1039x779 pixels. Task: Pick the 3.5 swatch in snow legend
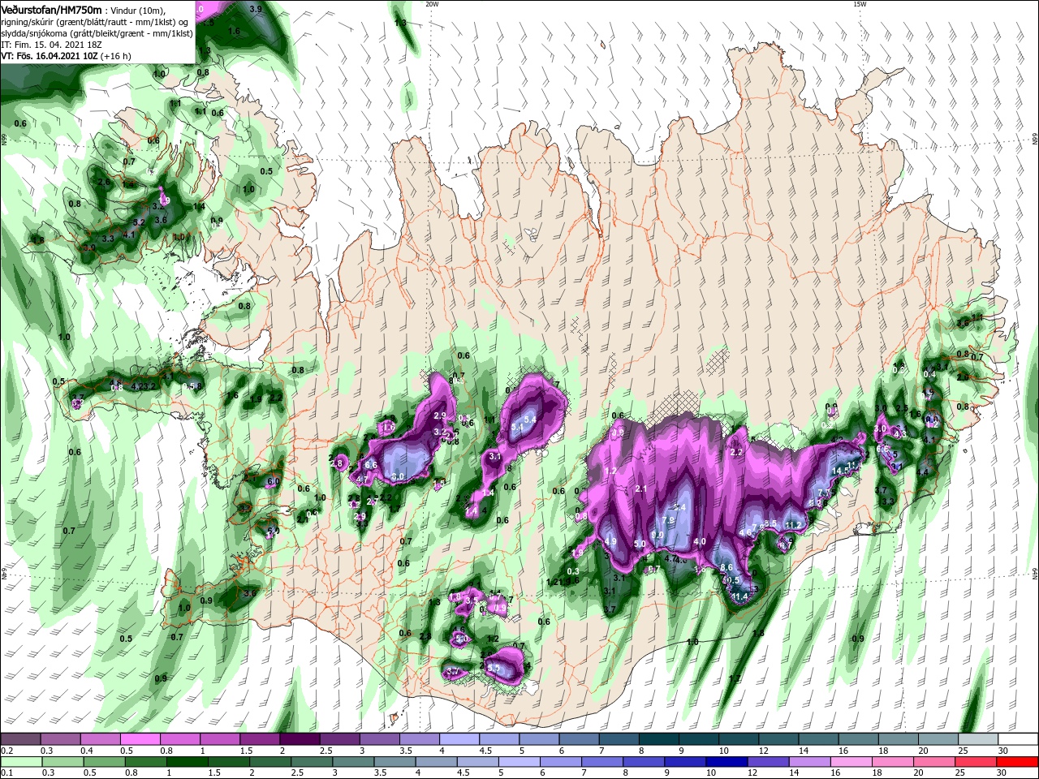[420, 739]
